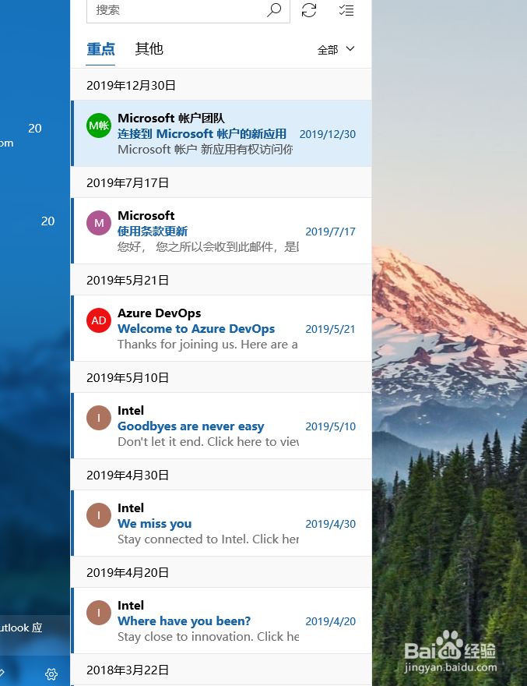Open email 连接到 Microsoft 帐户的新应用
Viewport: 527px width, 686px height.
[x=222, y=133]
